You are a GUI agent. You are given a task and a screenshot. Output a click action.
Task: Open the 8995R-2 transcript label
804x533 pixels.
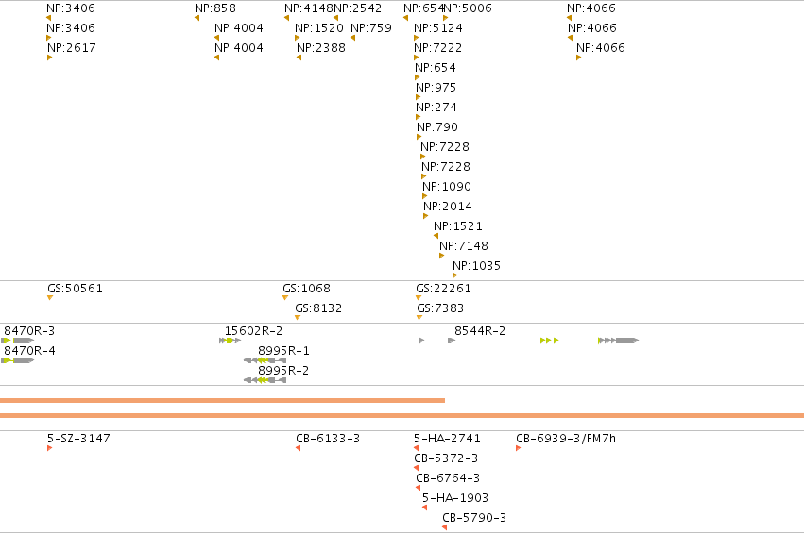(283, 370)
